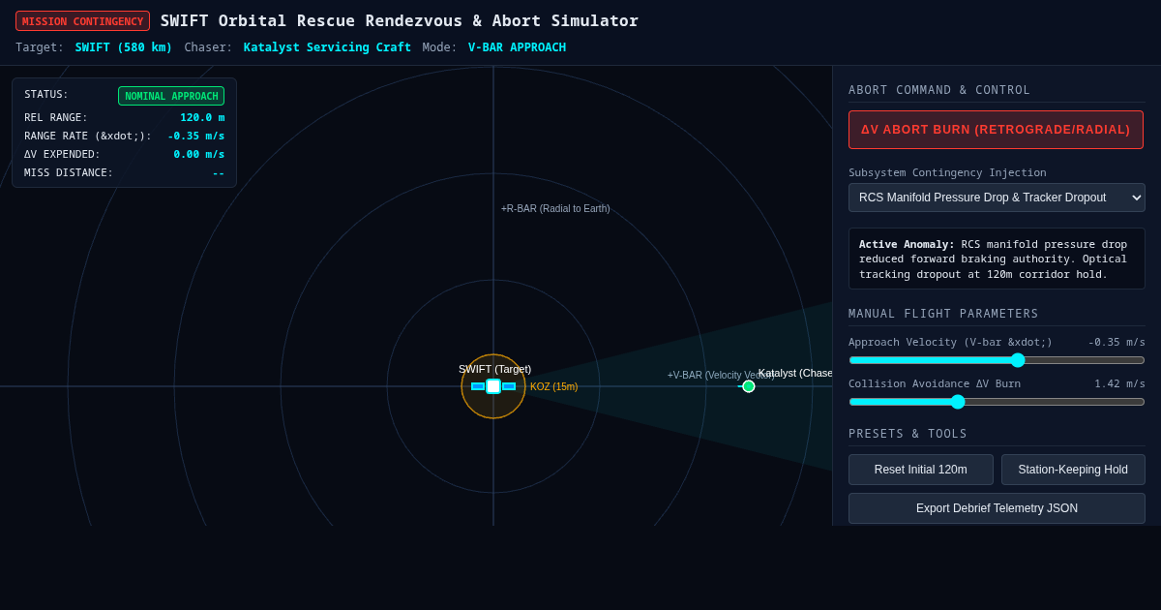Click the 1.42 m/s collision avoidance value
Screen dimensions: 1161x610
[1119, 383]
